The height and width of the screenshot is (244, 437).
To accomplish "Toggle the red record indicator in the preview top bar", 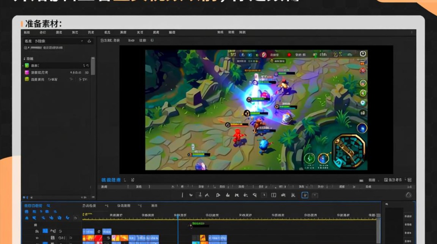I will click(x=289, y=55).
